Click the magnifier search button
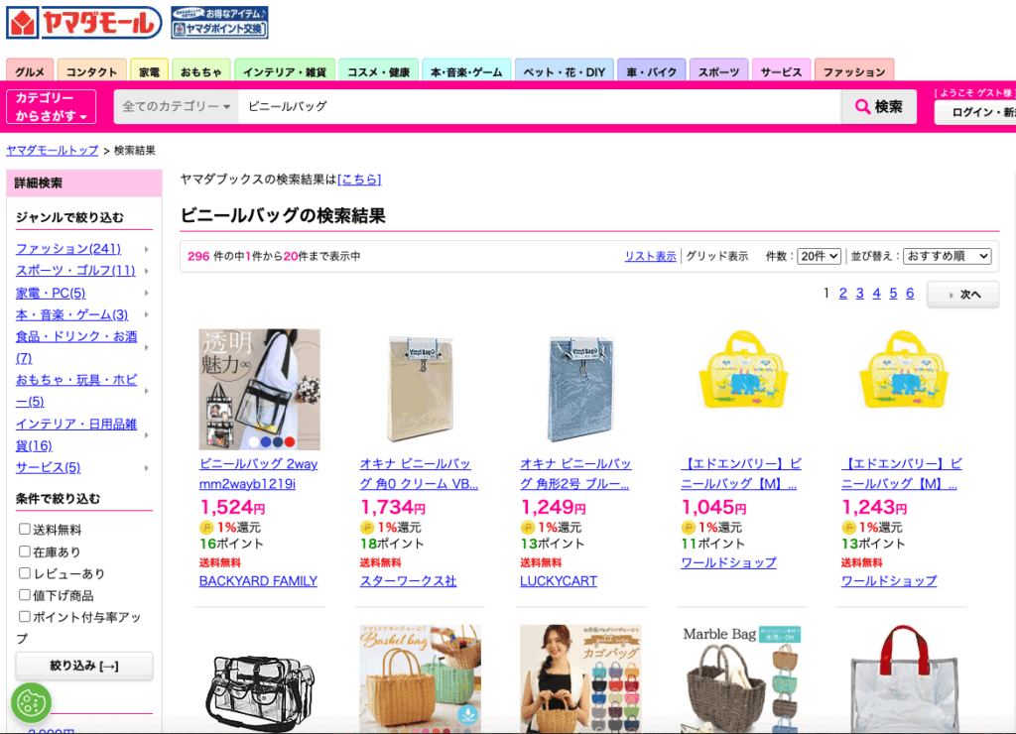The image size is (1016, 734). (879, 106)
